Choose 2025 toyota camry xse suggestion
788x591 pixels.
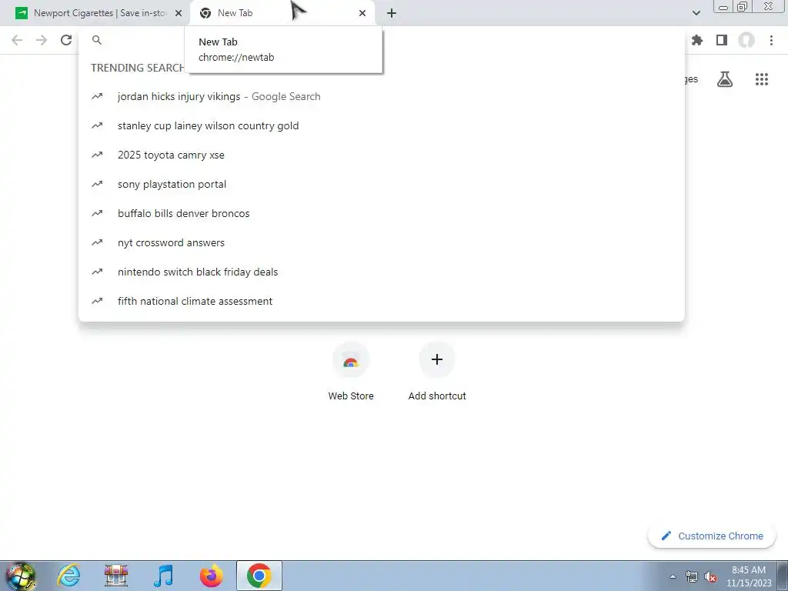pyautogui.click(x=382, y=155)
